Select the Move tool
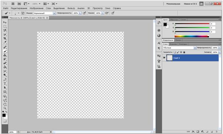The width and height of the screenshot is (223, 134). pyautogui.click(x=5, y=22)
